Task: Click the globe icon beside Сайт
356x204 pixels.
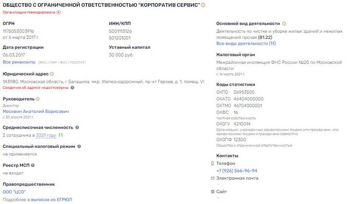Action: [213, 191]
